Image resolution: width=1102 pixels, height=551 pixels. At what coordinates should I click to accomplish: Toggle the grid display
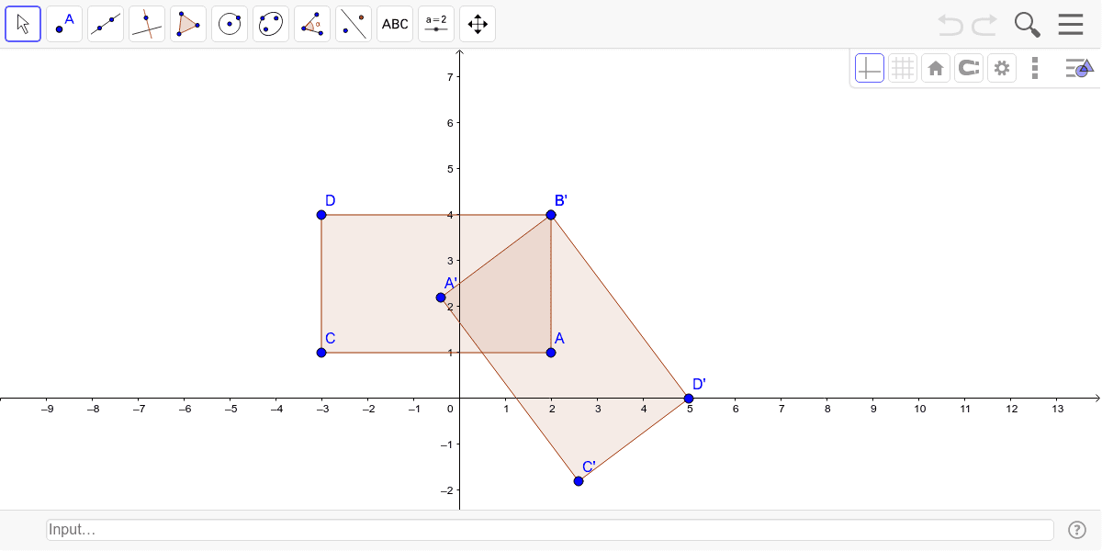coord(903,68)
